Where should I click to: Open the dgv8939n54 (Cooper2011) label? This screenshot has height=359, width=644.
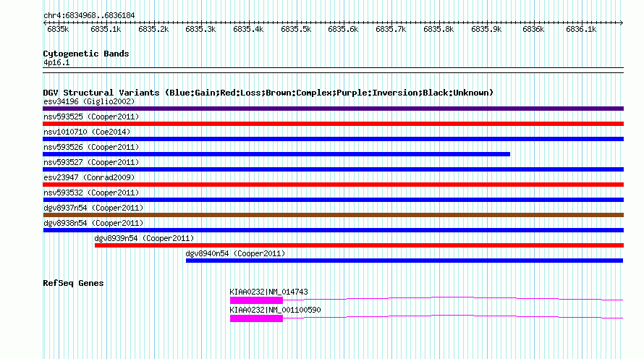tap(144, 238)
